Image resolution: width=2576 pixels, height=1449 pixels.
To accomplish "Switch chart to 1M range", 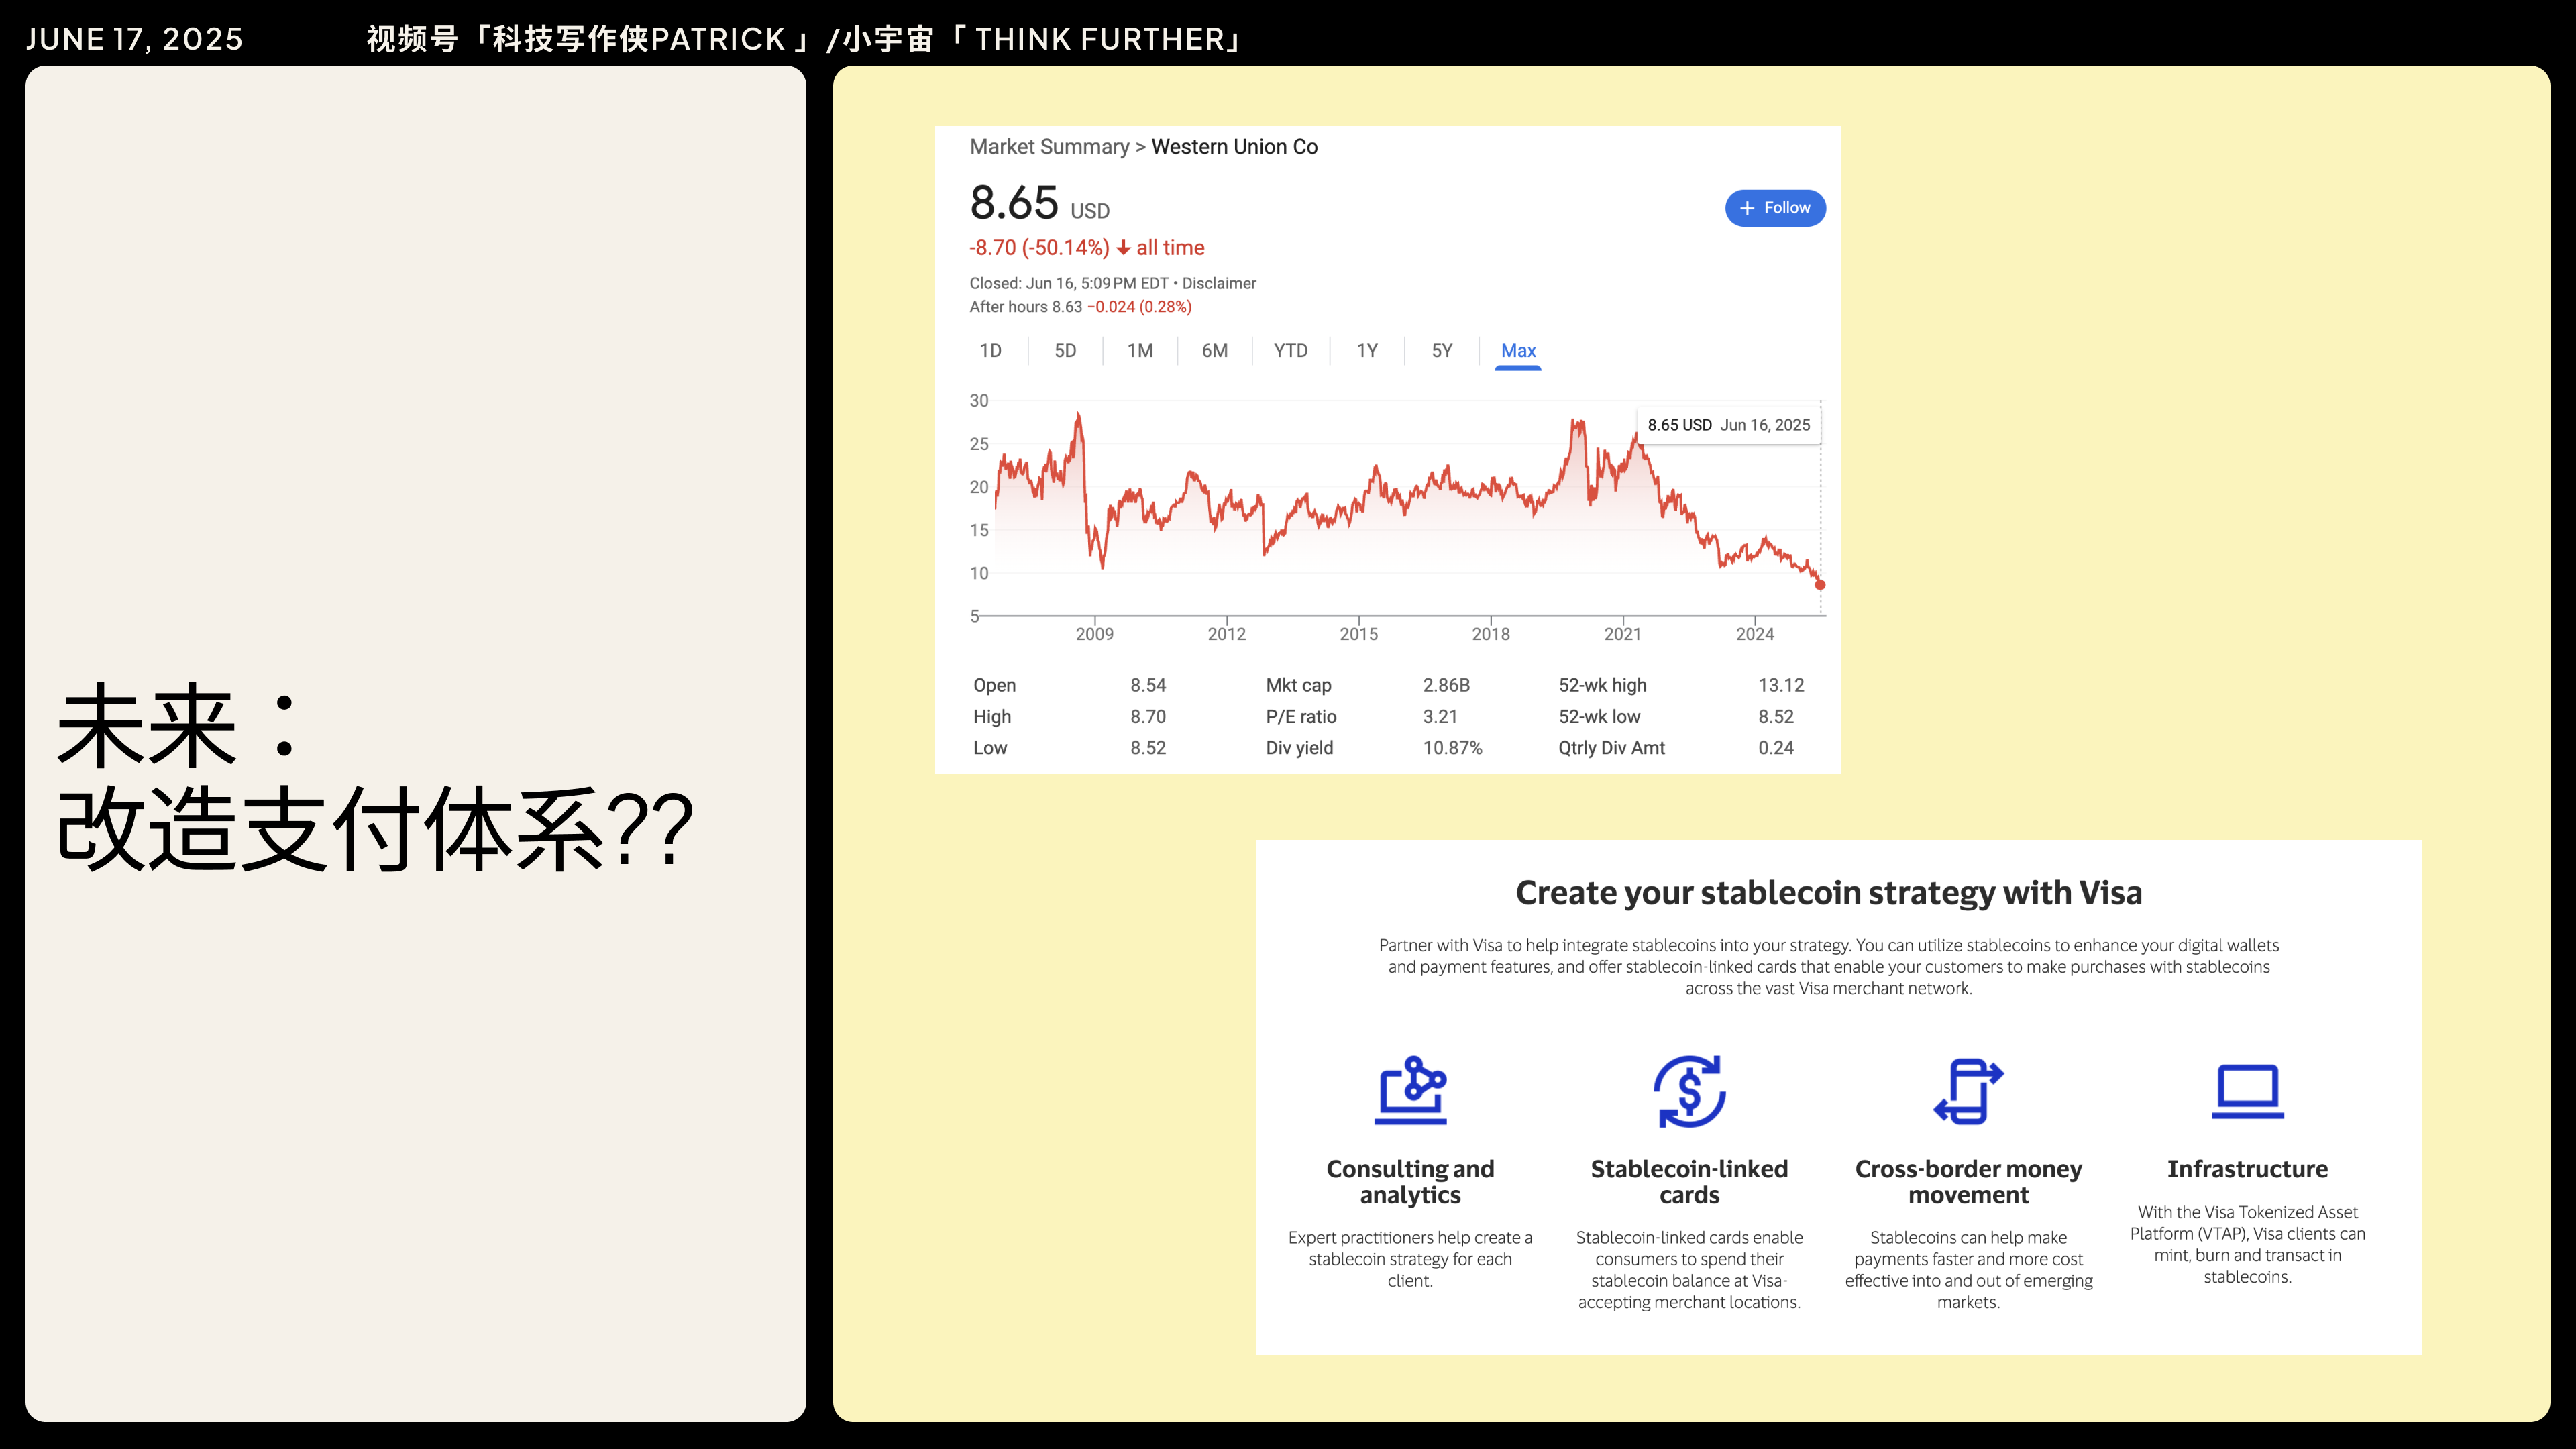I will (x=1140, y=351).
